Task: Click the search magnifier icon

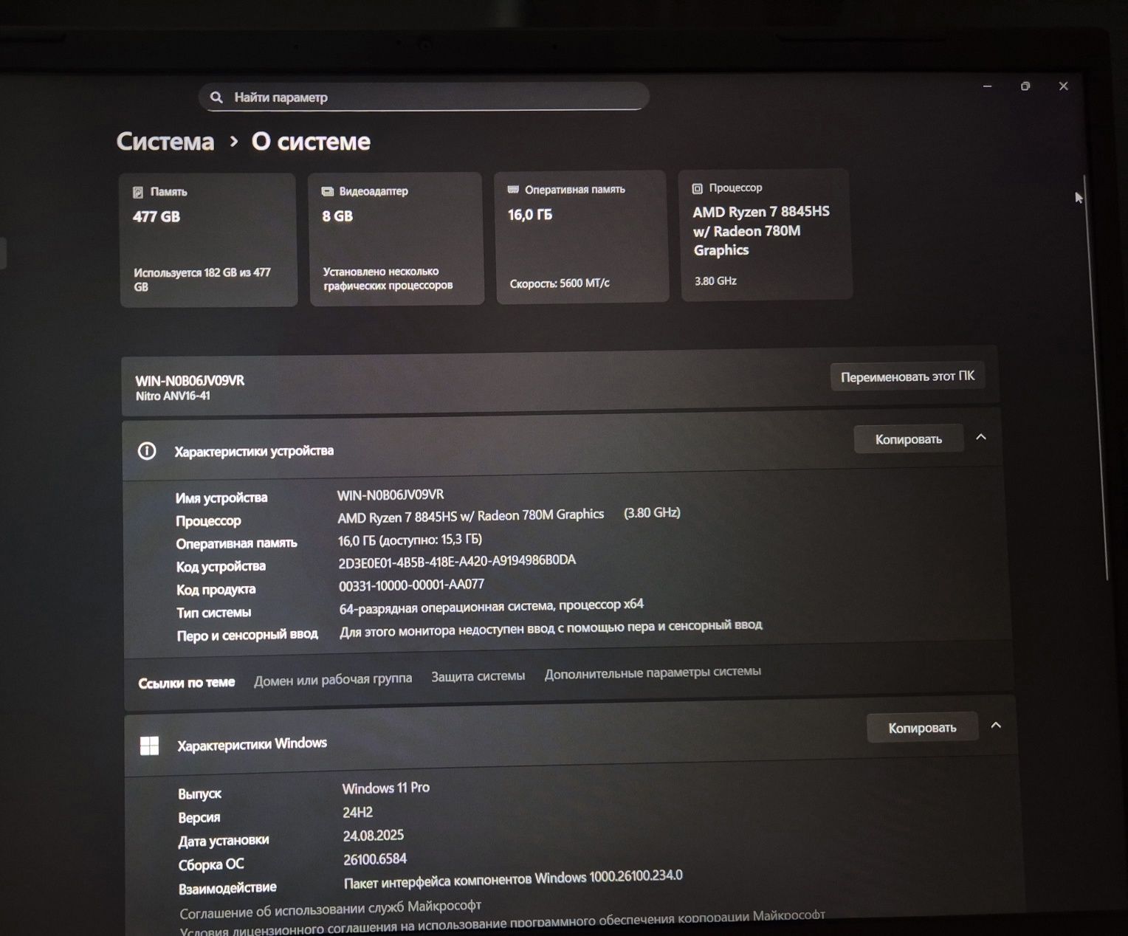Action: [x=216, y=97]
